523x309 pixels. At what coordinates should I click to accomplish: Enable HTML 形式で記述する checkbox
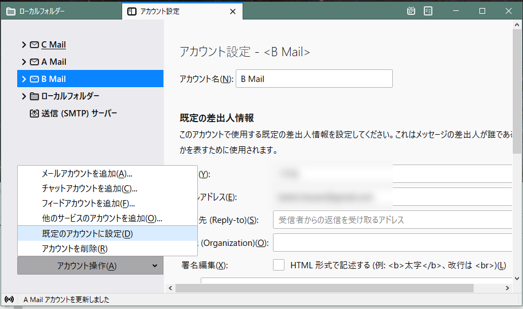(x=279, y=265)
